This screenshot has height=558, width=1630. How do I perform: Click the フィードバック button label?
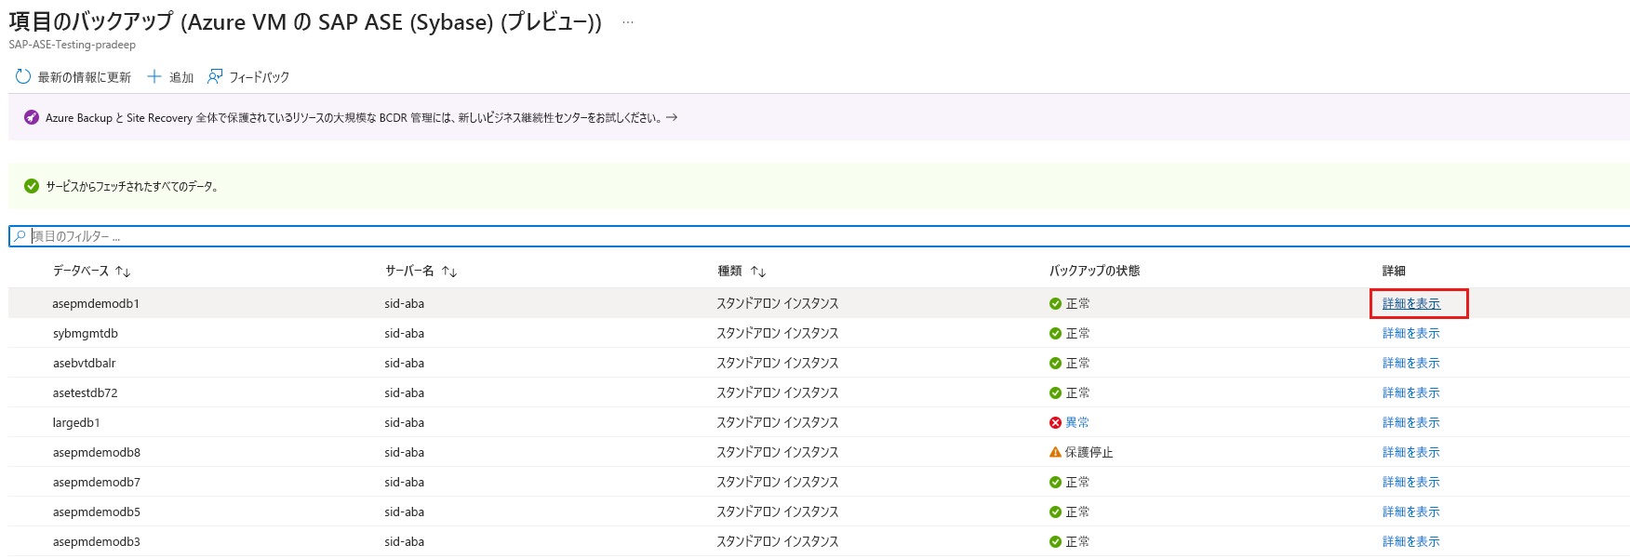[260, 77]
